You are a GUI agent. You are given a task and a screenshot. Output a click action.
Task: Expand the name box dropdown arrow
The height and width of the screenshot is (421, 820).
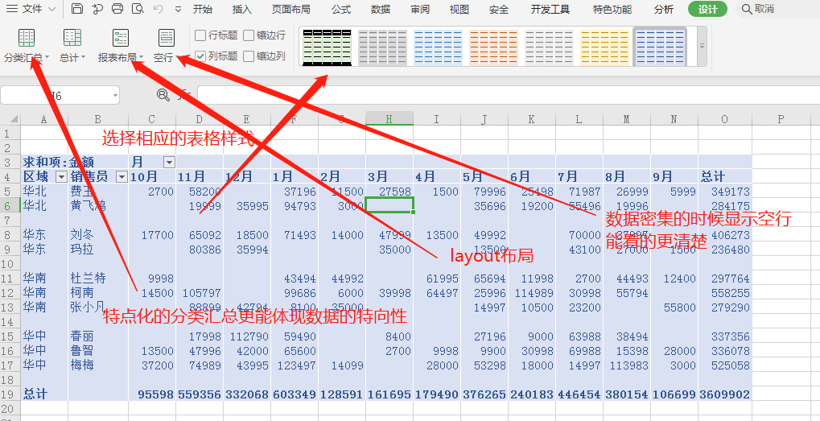click(x=115, y=96)
